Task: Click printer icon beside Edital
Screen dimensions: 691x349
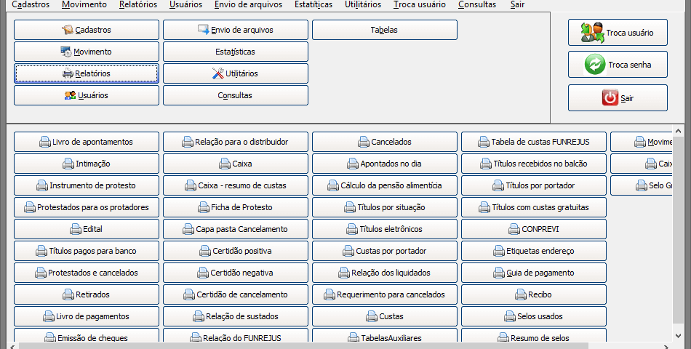Action: click(x=76, y=229)
